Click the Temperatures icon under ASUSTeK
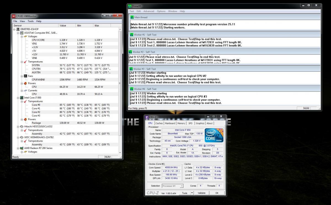The image size is (331, 205). pos(26,62)
